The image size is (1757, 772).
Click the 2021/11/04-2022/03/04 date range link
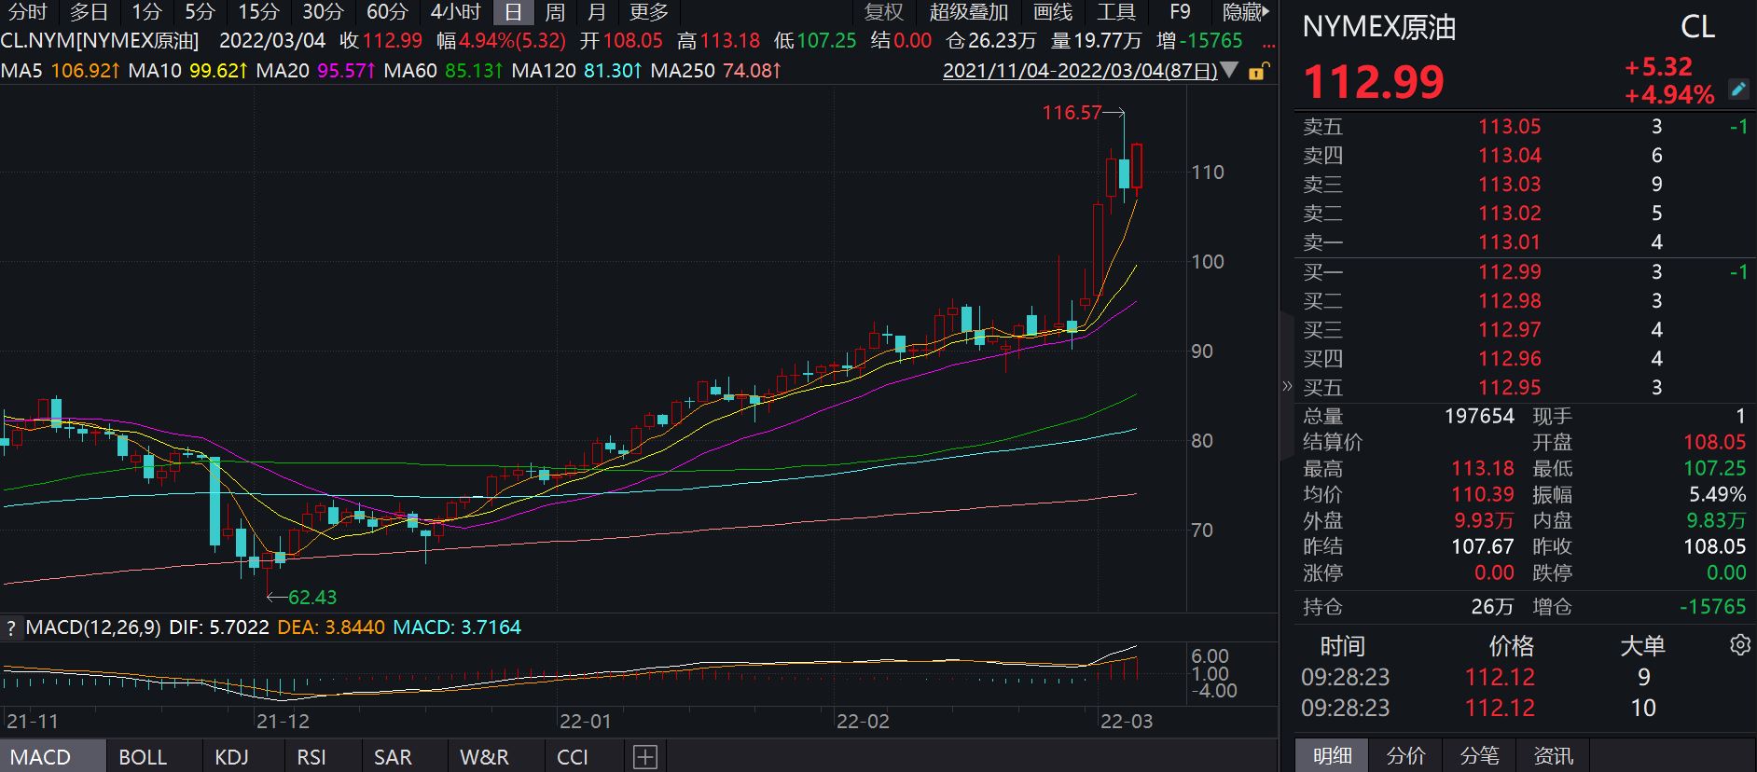(x=1079, y=71)
